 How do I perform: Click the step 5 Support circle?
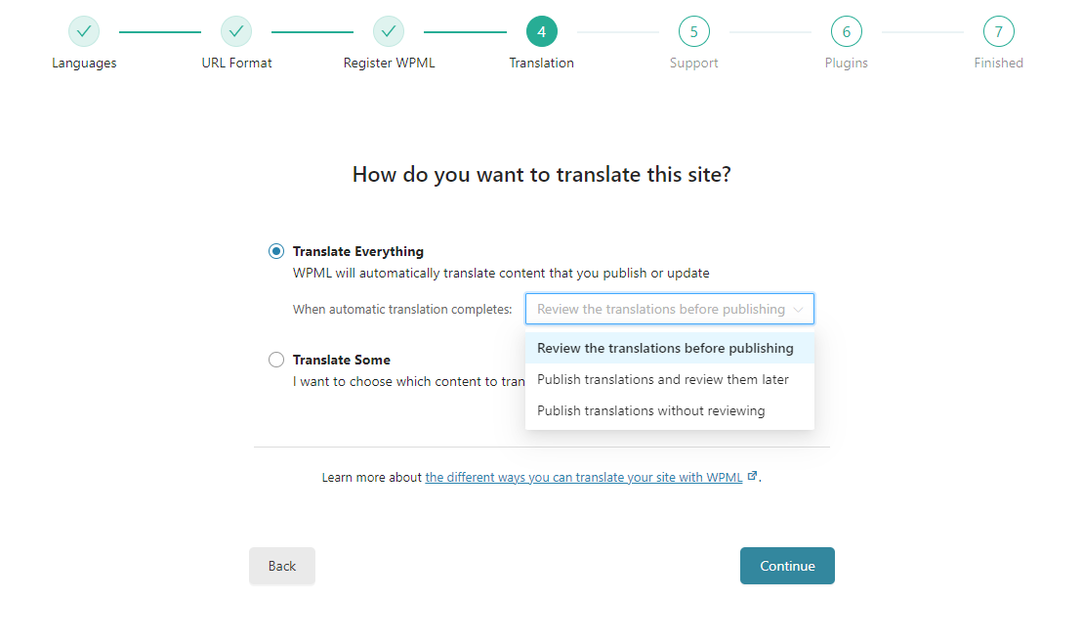(x=694, y=32)
